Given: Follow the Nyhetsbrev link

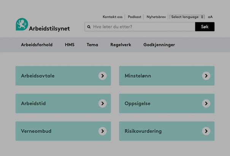Looking at the screenshot, I should (x=156, y=17).
